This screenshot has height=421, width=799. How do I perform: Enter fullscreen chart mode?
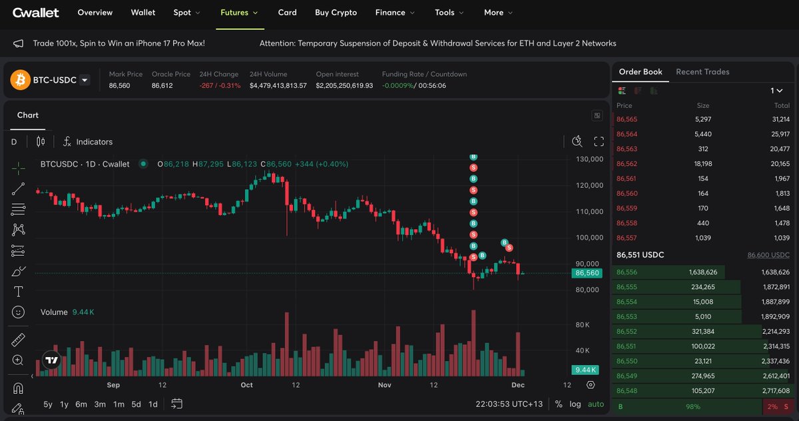tap(599, 141)
